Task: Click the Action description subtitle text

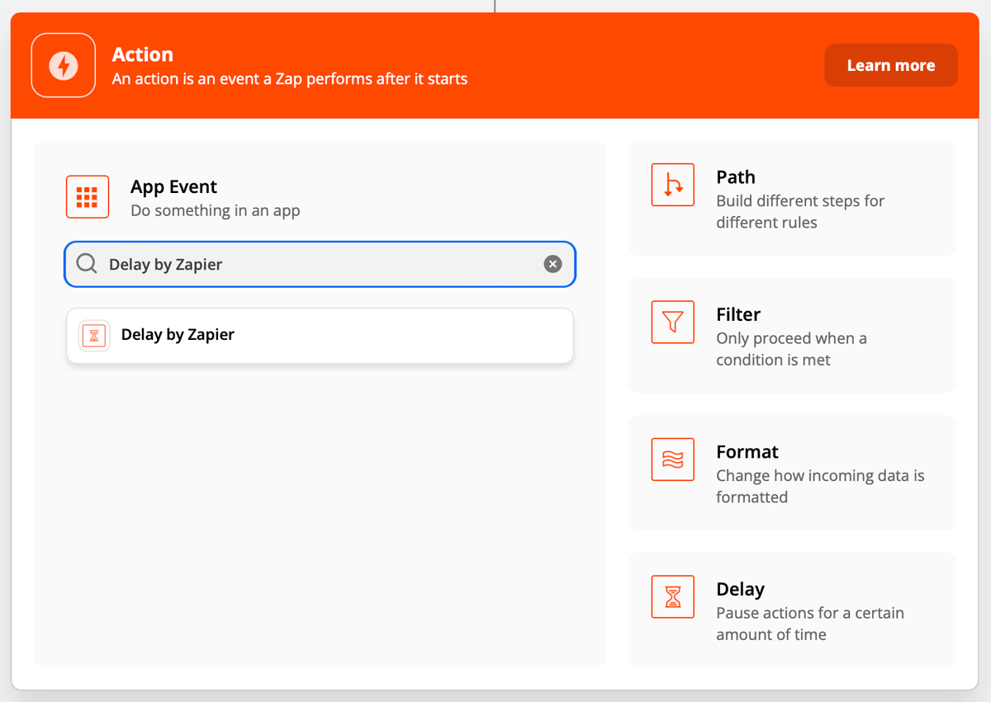Action: tap(290, 79)
